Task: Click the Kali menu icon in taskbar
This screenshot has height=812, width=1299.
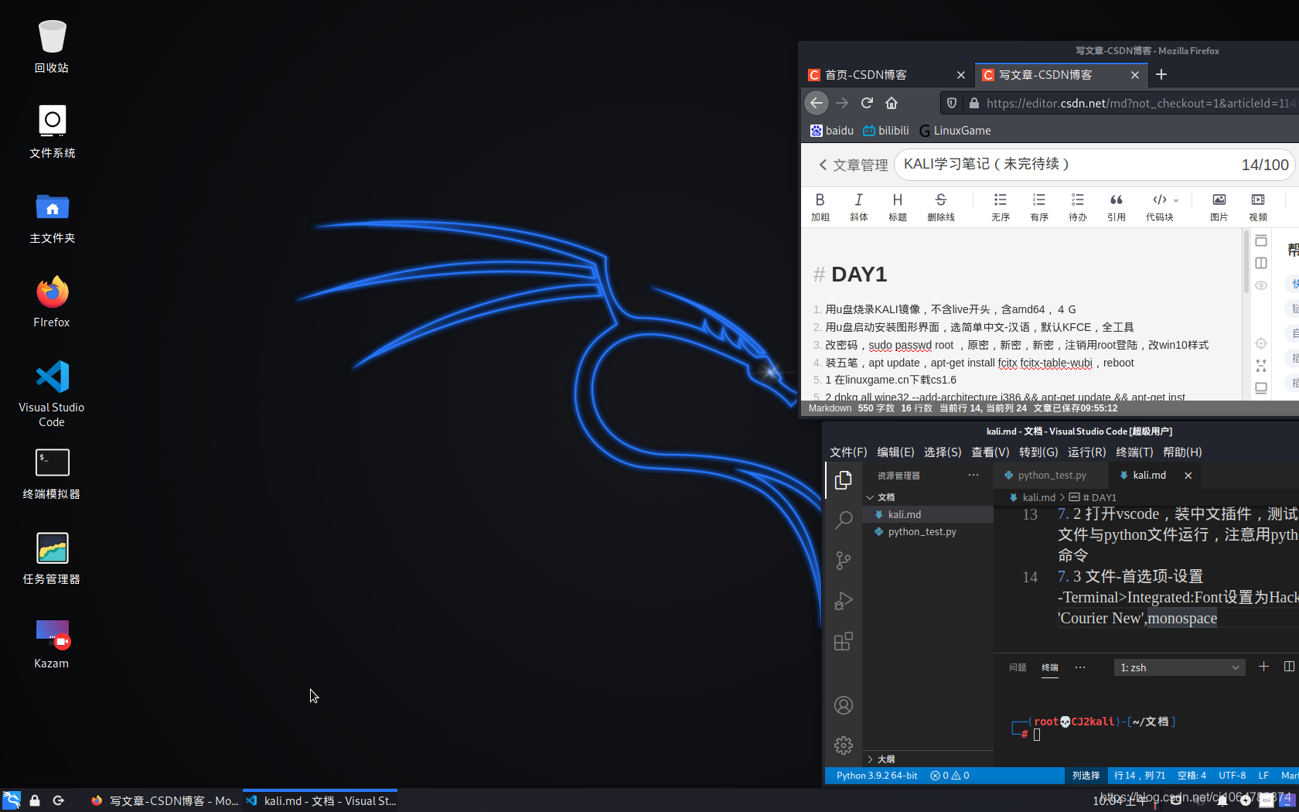Action: point(12,800)
